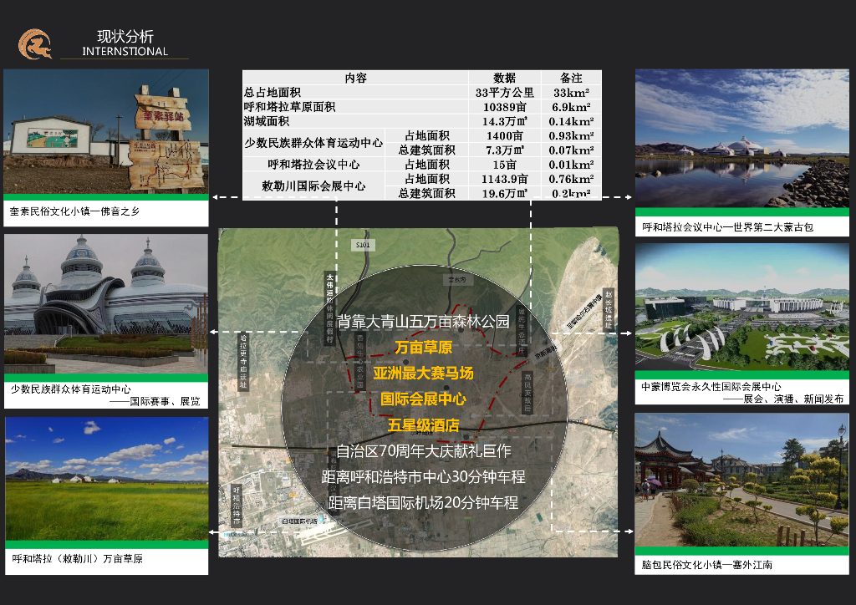Image resolution: width=856 pixels, height=605 pixels.
Task: Click caption line ——国际赛事、展览
Action: tap(155, 401)
